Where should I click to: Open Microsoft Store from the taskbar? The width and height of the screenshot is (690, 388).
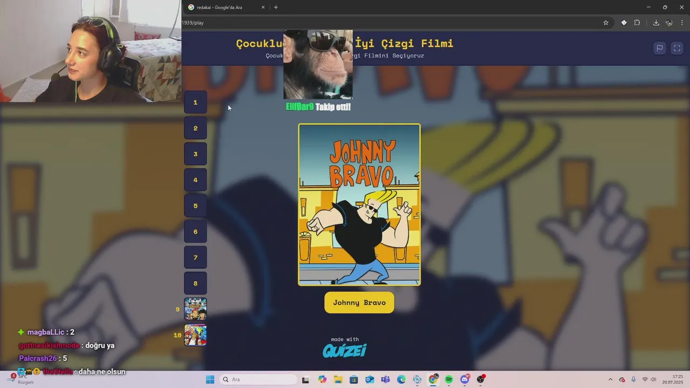(x=354, y=379)
